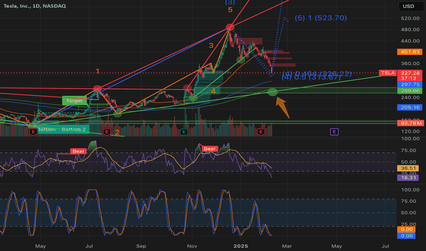Click 360.00 on the price scale
The image size is (426, 251).
pyautogui.click(x=410, y=63)
